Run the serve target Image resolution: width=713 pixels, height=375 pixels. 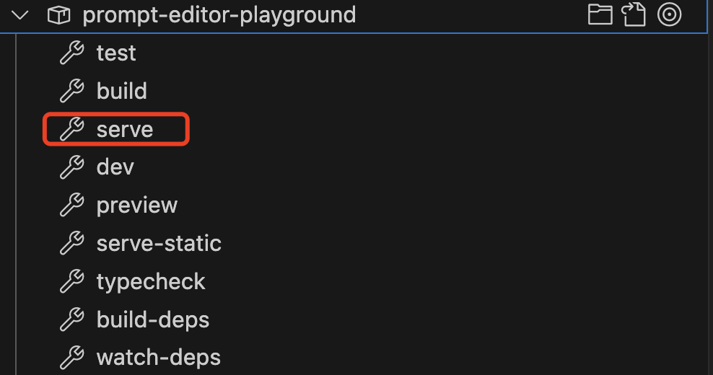pos(125,130)
